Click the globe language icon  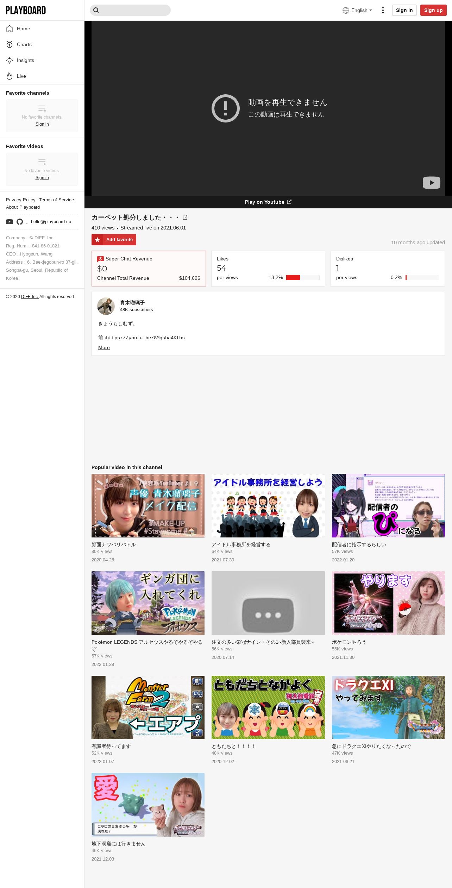(x=346, y=10)
